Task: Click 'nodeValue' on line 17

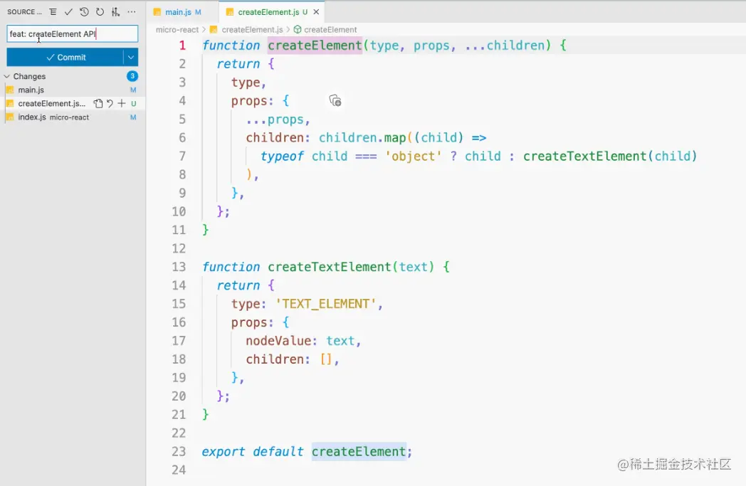Action: point(278,341)
